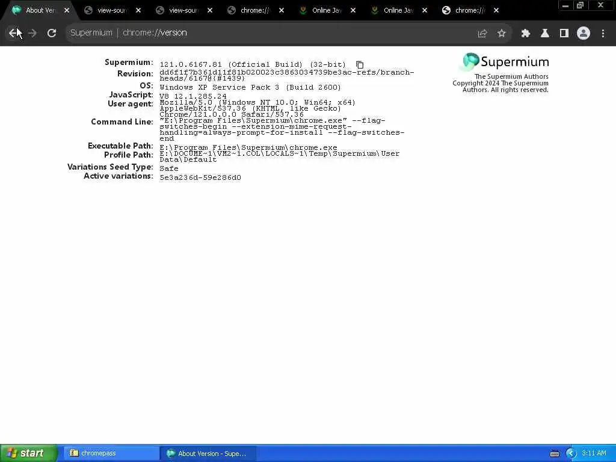
Task: Close the first view-source tab
Action: [x=138, y=11]
